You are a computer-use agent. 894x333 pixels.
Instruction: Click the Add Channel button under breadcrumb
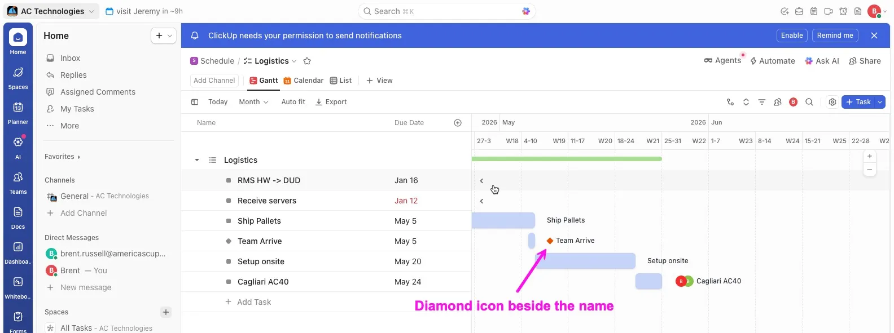(x=214, y=81)
